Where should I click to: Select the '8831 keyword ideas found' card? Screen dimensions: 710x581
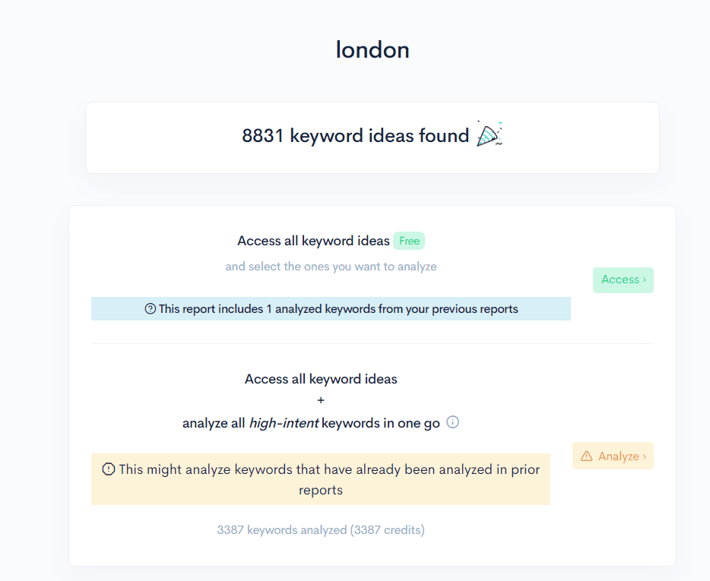tap(372, 137)
